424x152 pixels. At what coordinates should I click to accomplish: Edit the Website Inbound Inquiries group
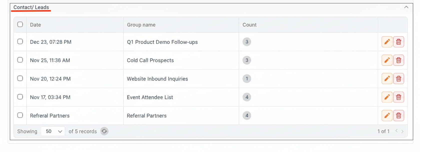click(x=387, y=79)
